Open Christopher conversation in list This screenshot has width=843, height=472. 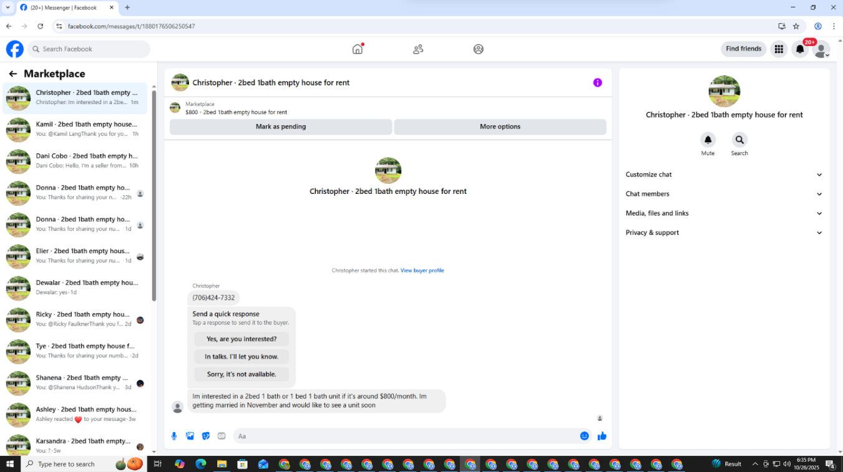76,98
